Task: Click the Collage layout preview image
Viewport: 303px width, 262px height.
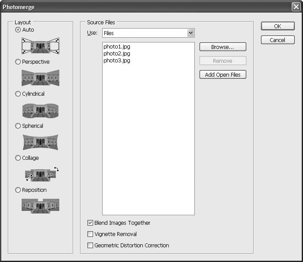Action: 41,174
